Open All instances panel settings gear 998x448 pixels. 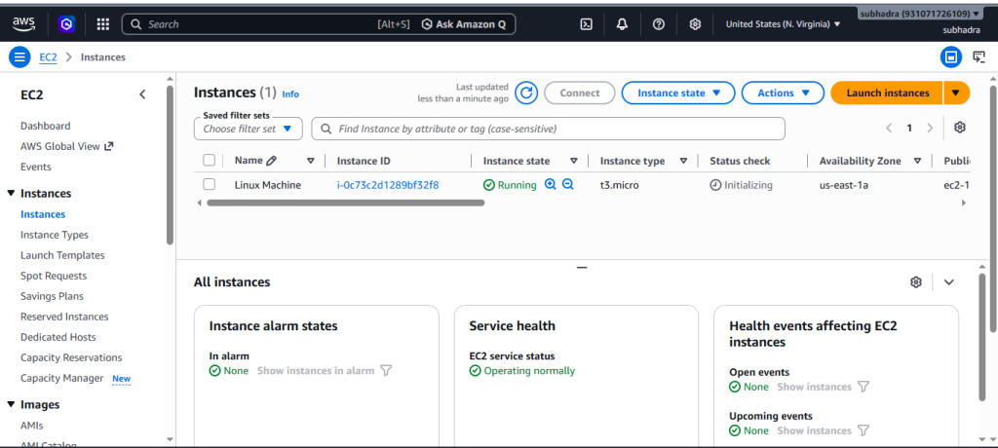916,281
